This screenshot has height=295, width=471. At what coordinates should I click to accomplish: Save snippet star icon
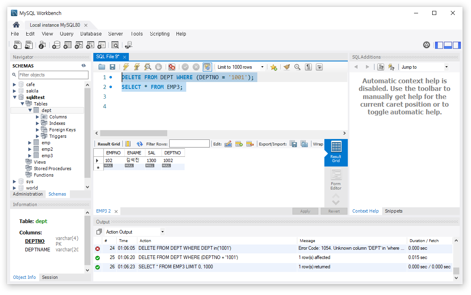273,67
